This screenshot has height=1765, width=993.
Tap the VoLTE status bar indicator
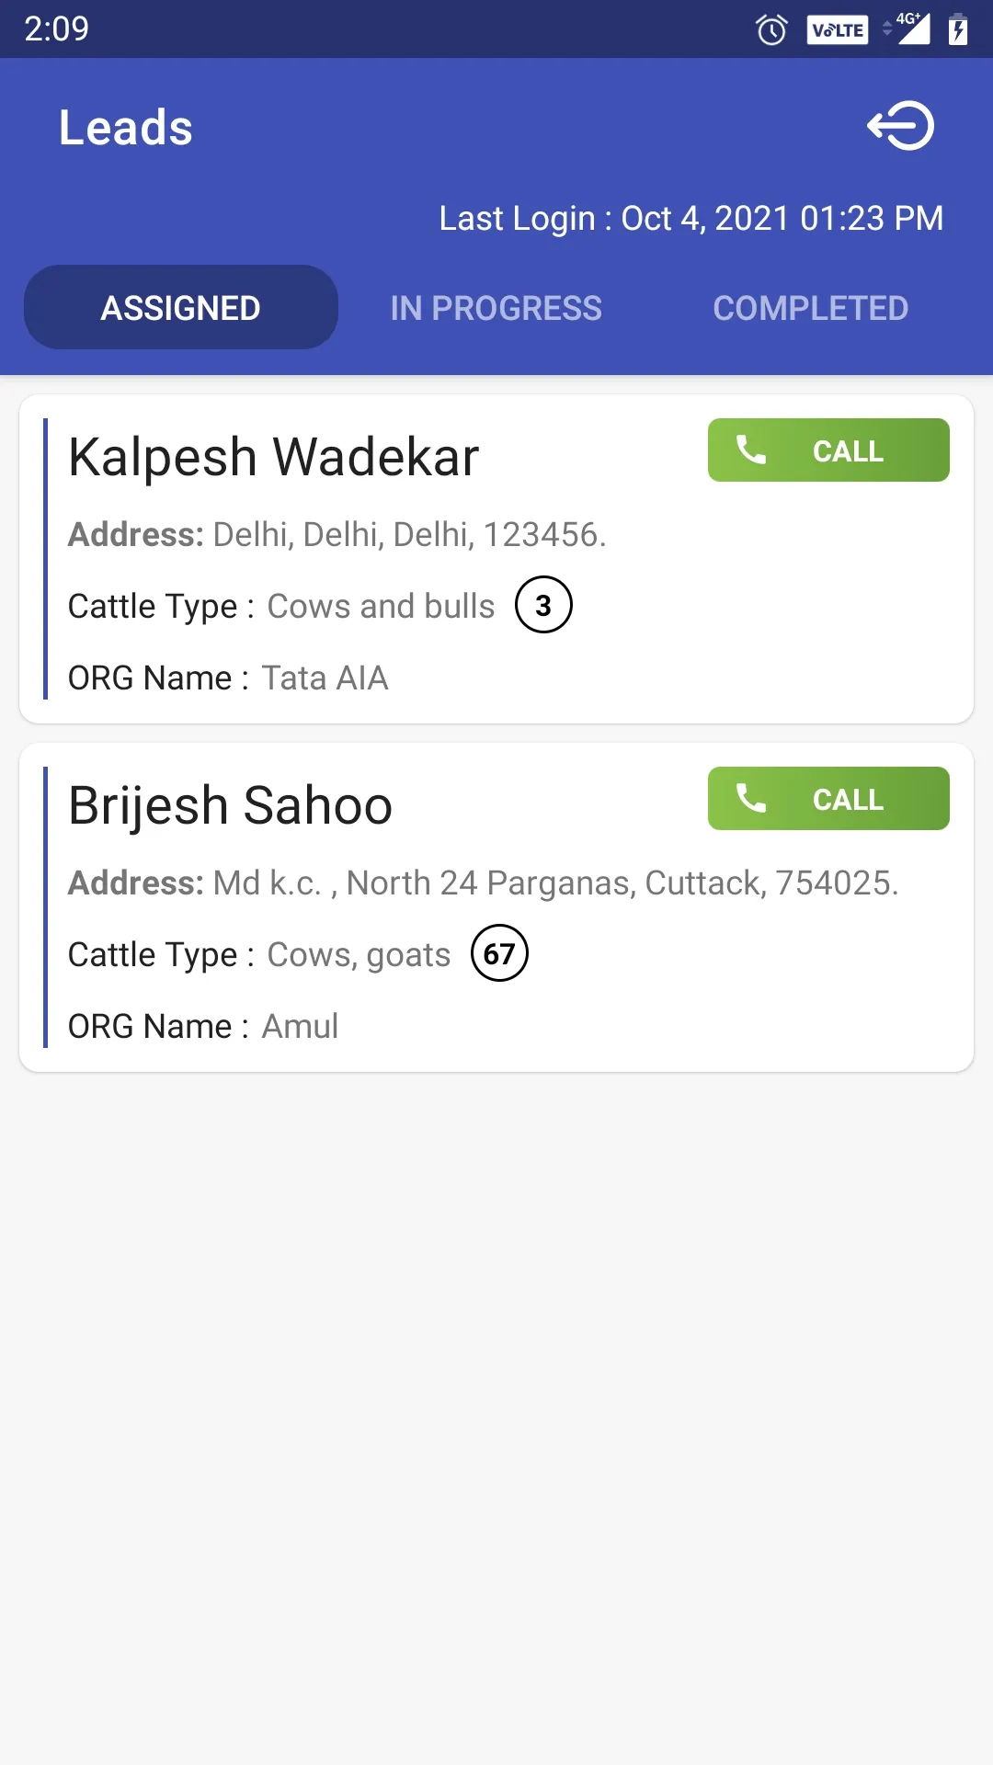click(837, 29)
